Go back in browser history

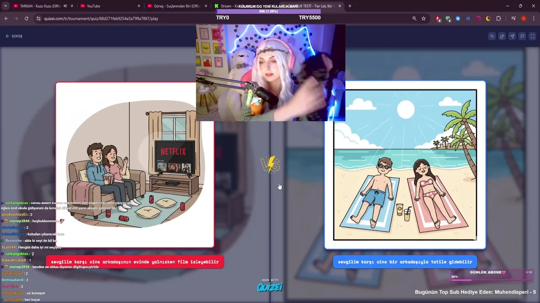[6, 19]
